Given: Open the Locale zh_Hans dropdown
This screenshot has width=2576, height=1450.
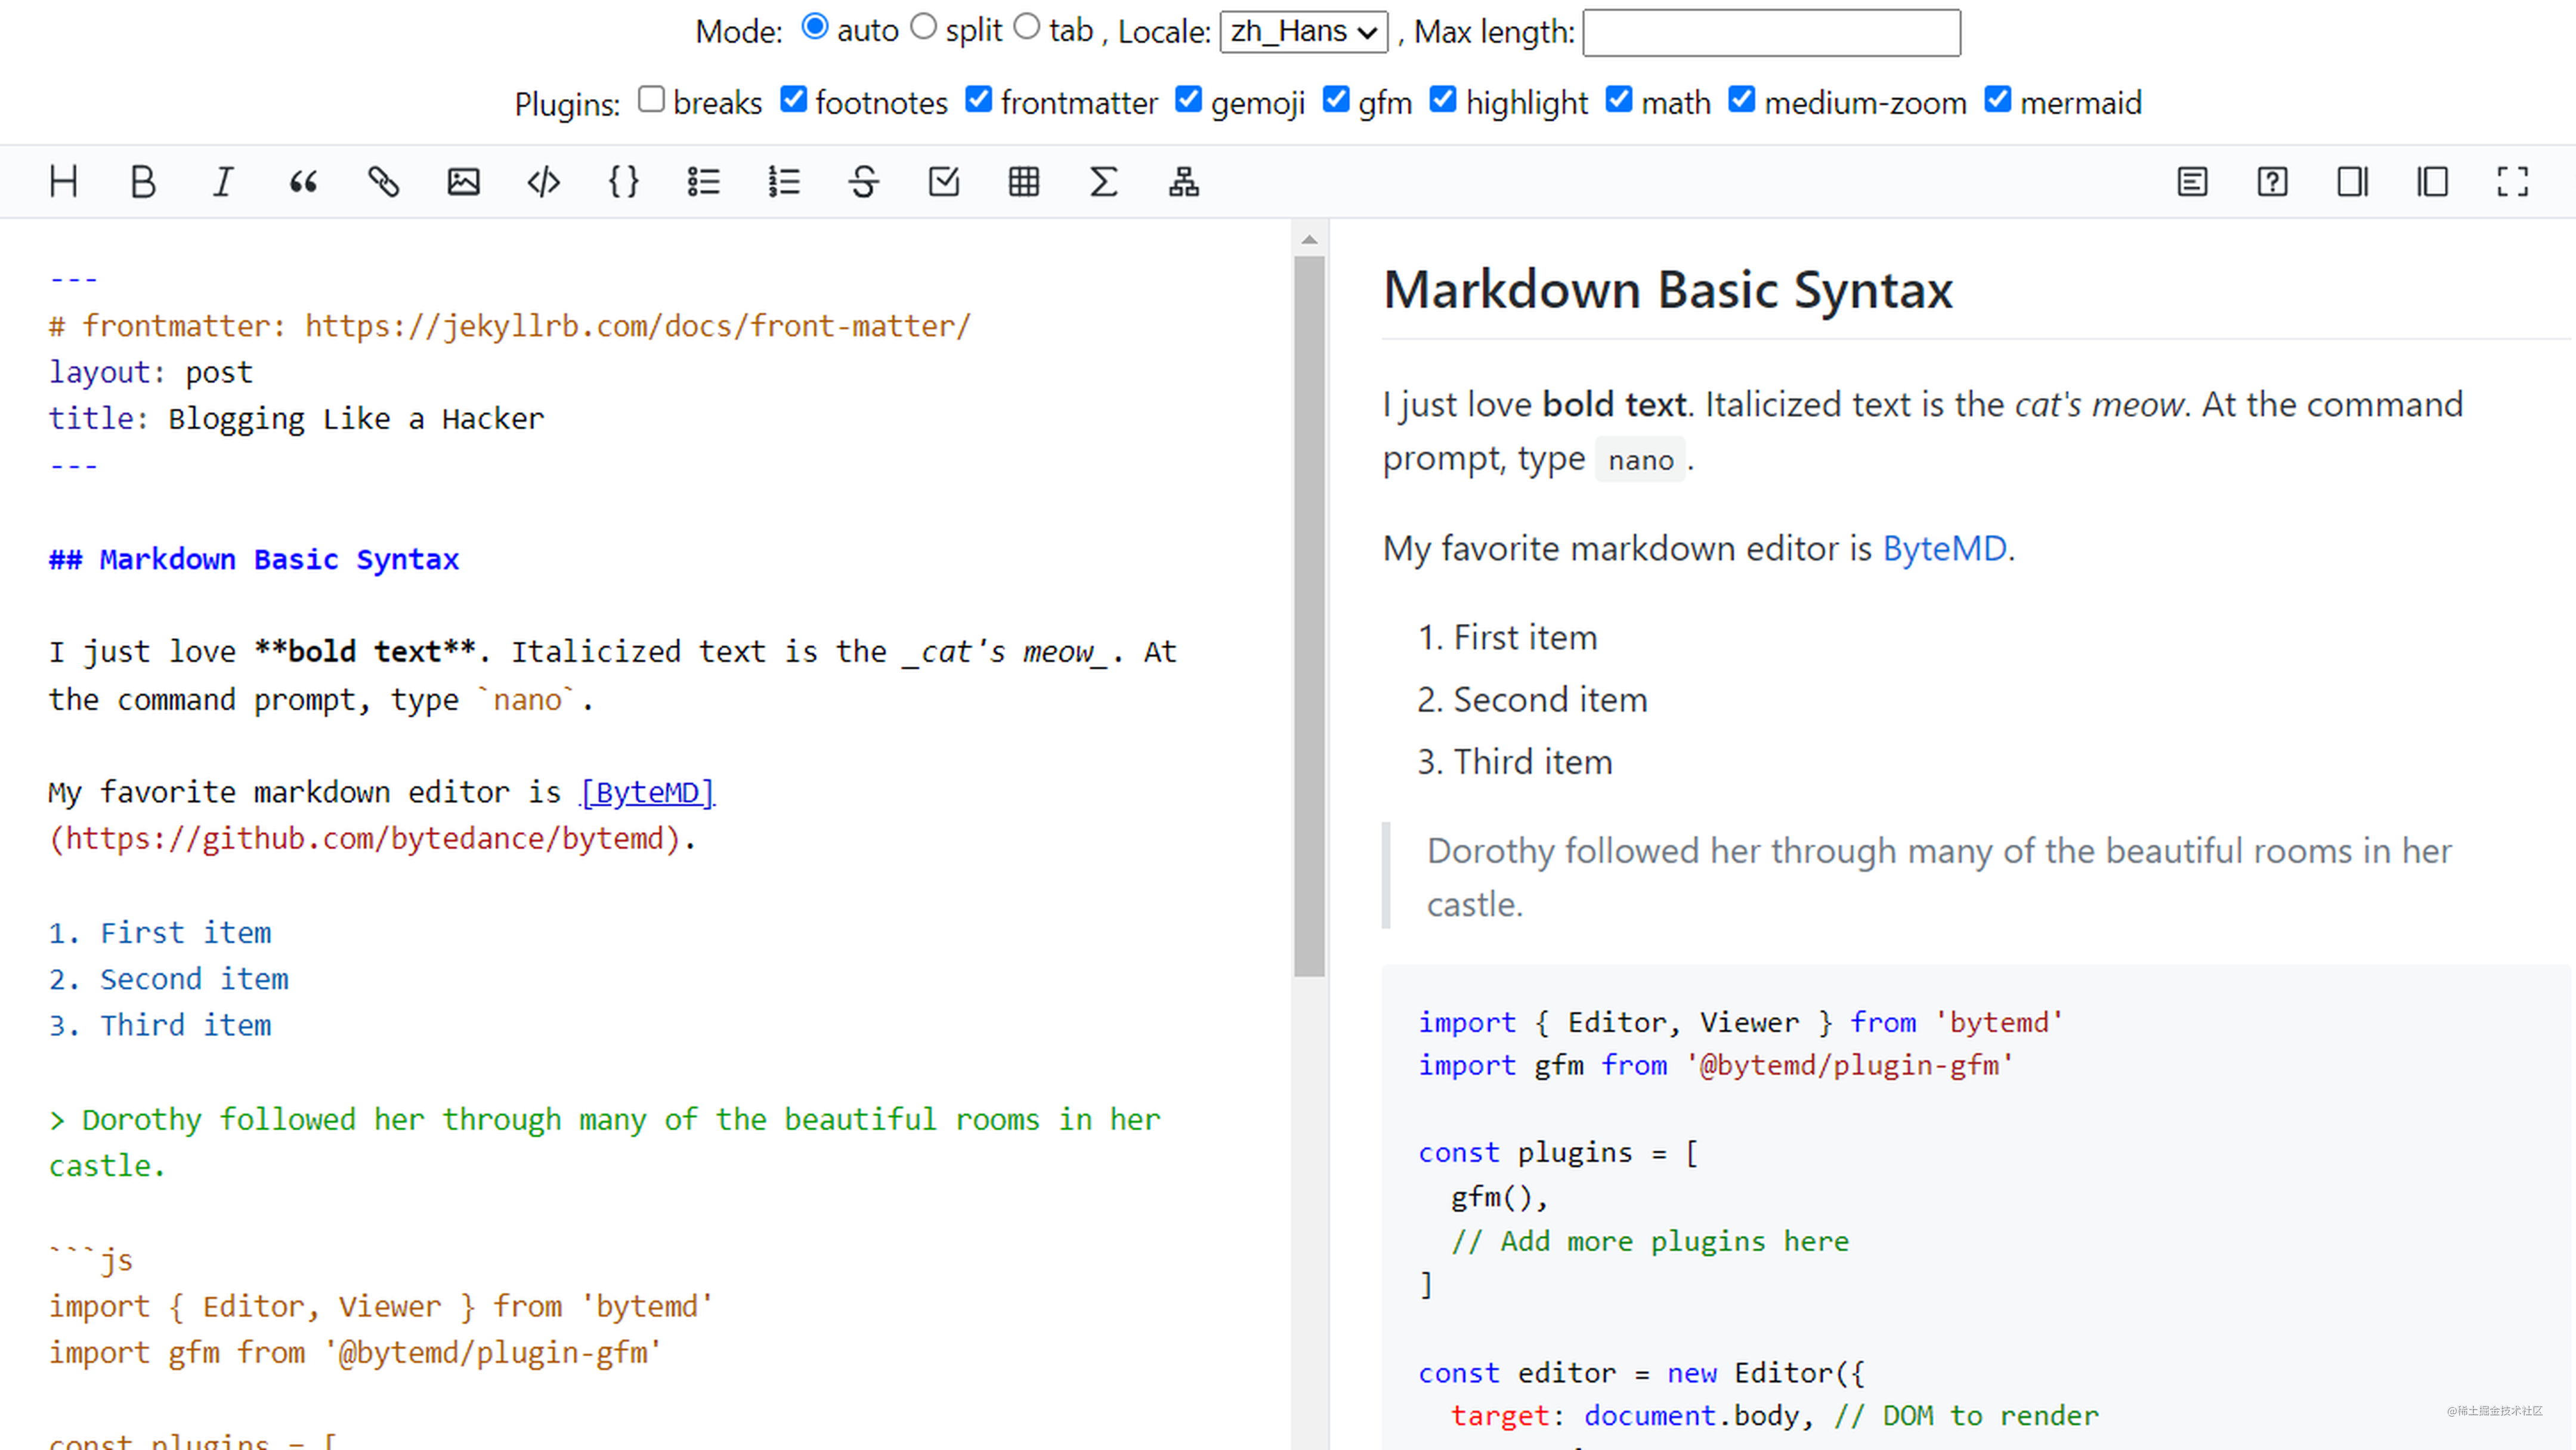Looking at the screenshot, I should click(x=1303, y=32).
